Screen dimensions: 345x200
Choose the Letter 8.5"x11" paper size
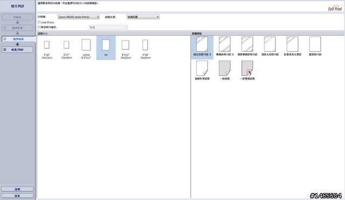point(86,49)
